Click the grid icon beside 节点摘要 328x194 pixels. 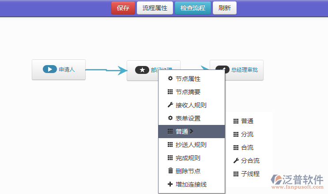(x=170, y=92)
